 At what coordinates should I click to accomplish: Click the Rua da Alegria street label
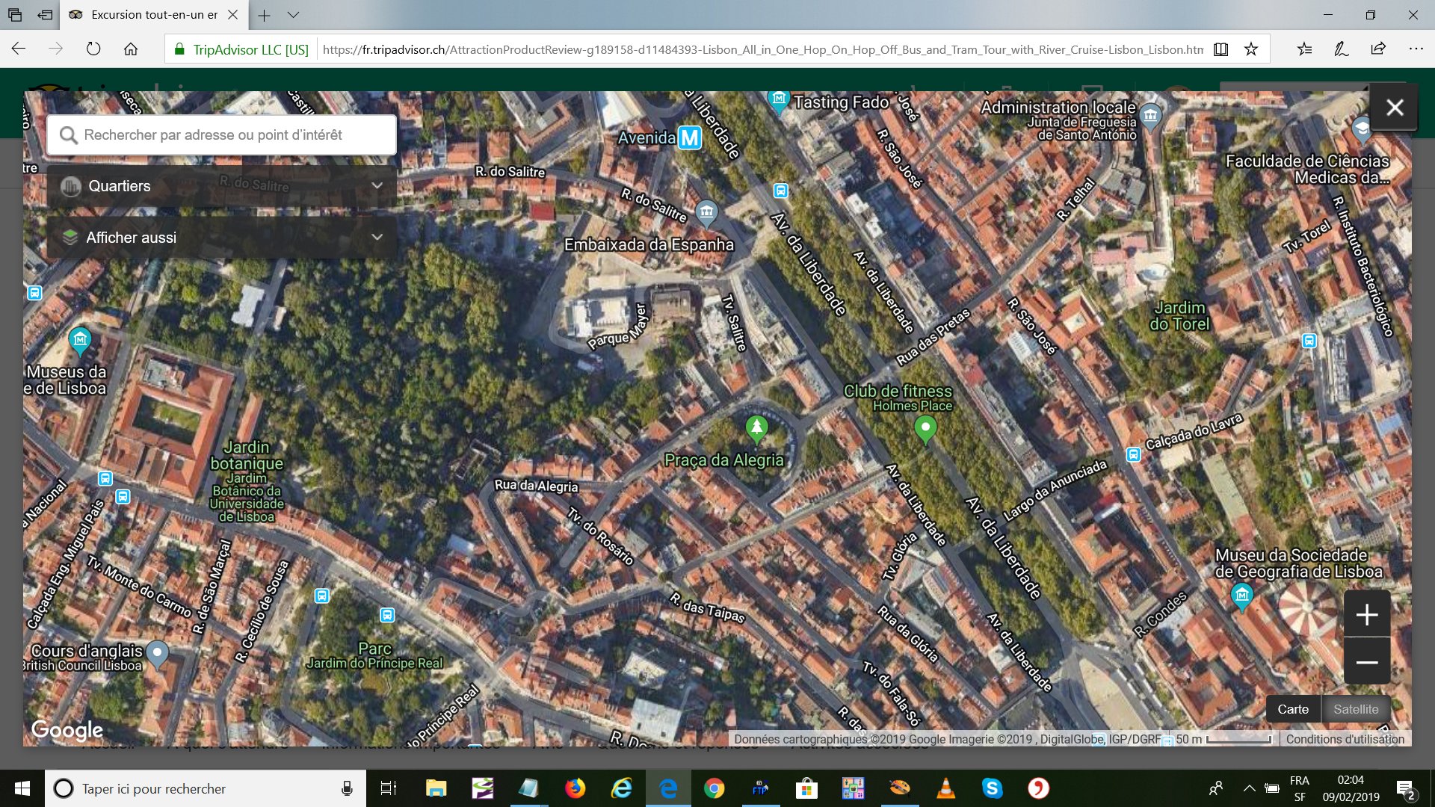pos(536,486)
